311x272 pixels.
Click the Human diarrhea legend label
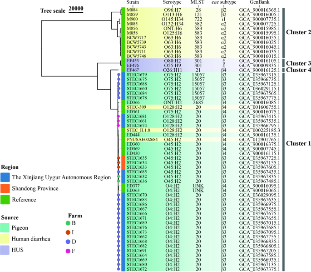pyautogui.click(x=31, y=239)
